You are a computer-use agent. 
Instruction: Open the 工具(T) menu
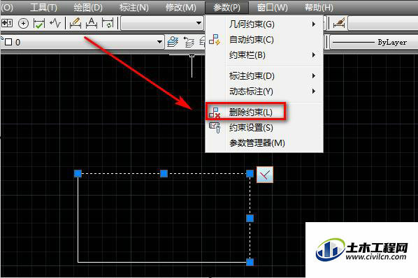[43, 8]
